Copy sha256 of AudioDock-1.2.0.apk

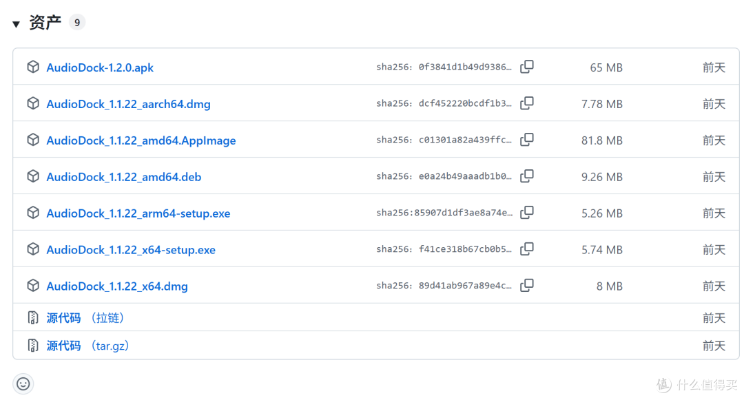point(527,67)
